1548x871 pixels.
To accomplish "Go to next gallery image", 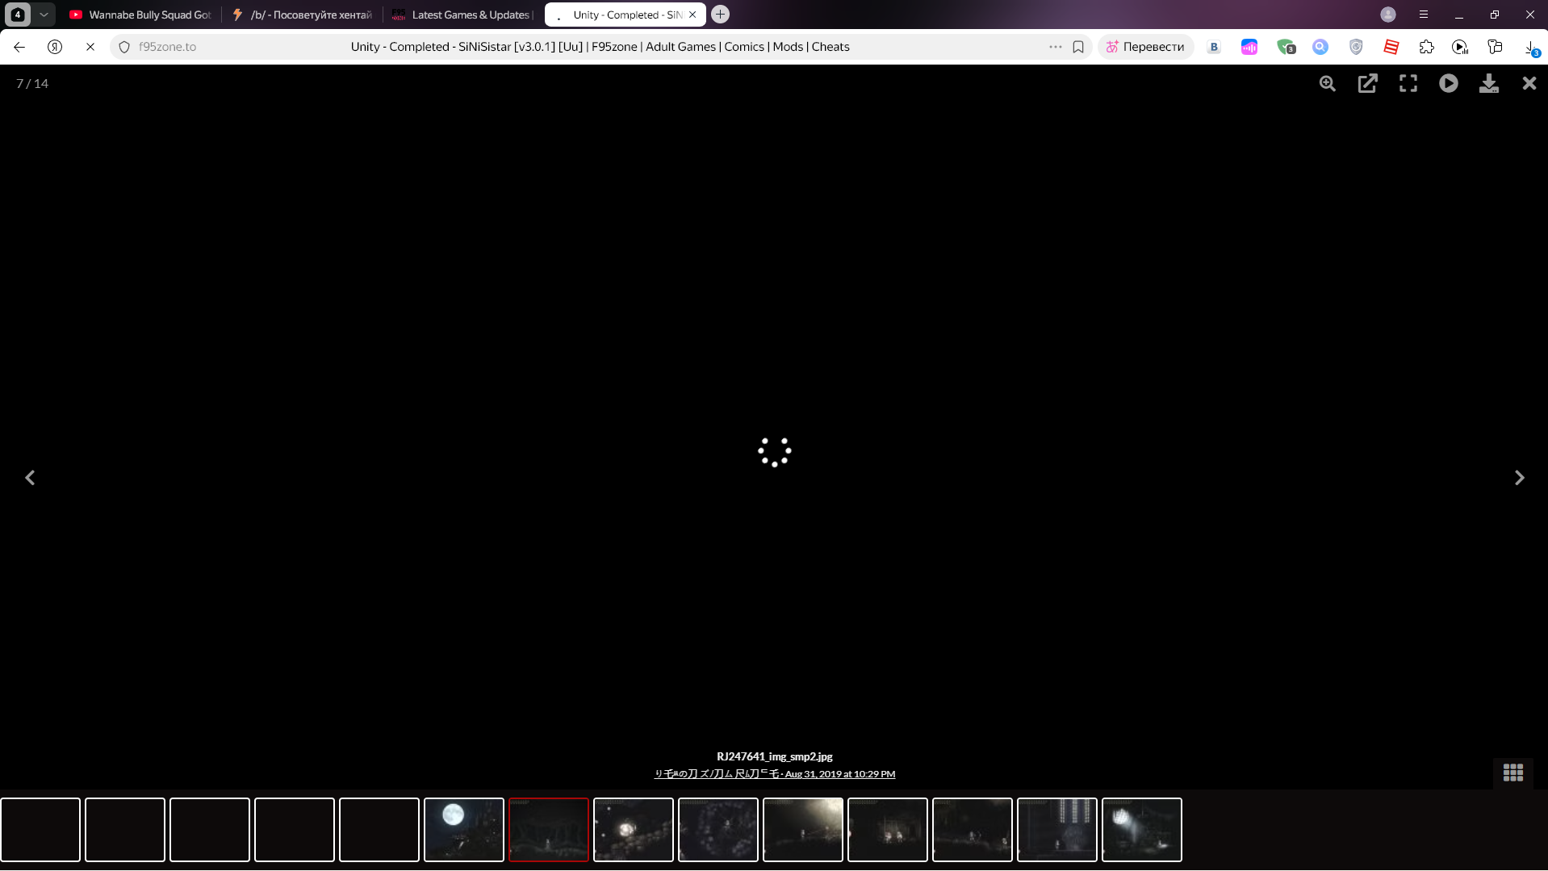I will [x=1520, y=478].
